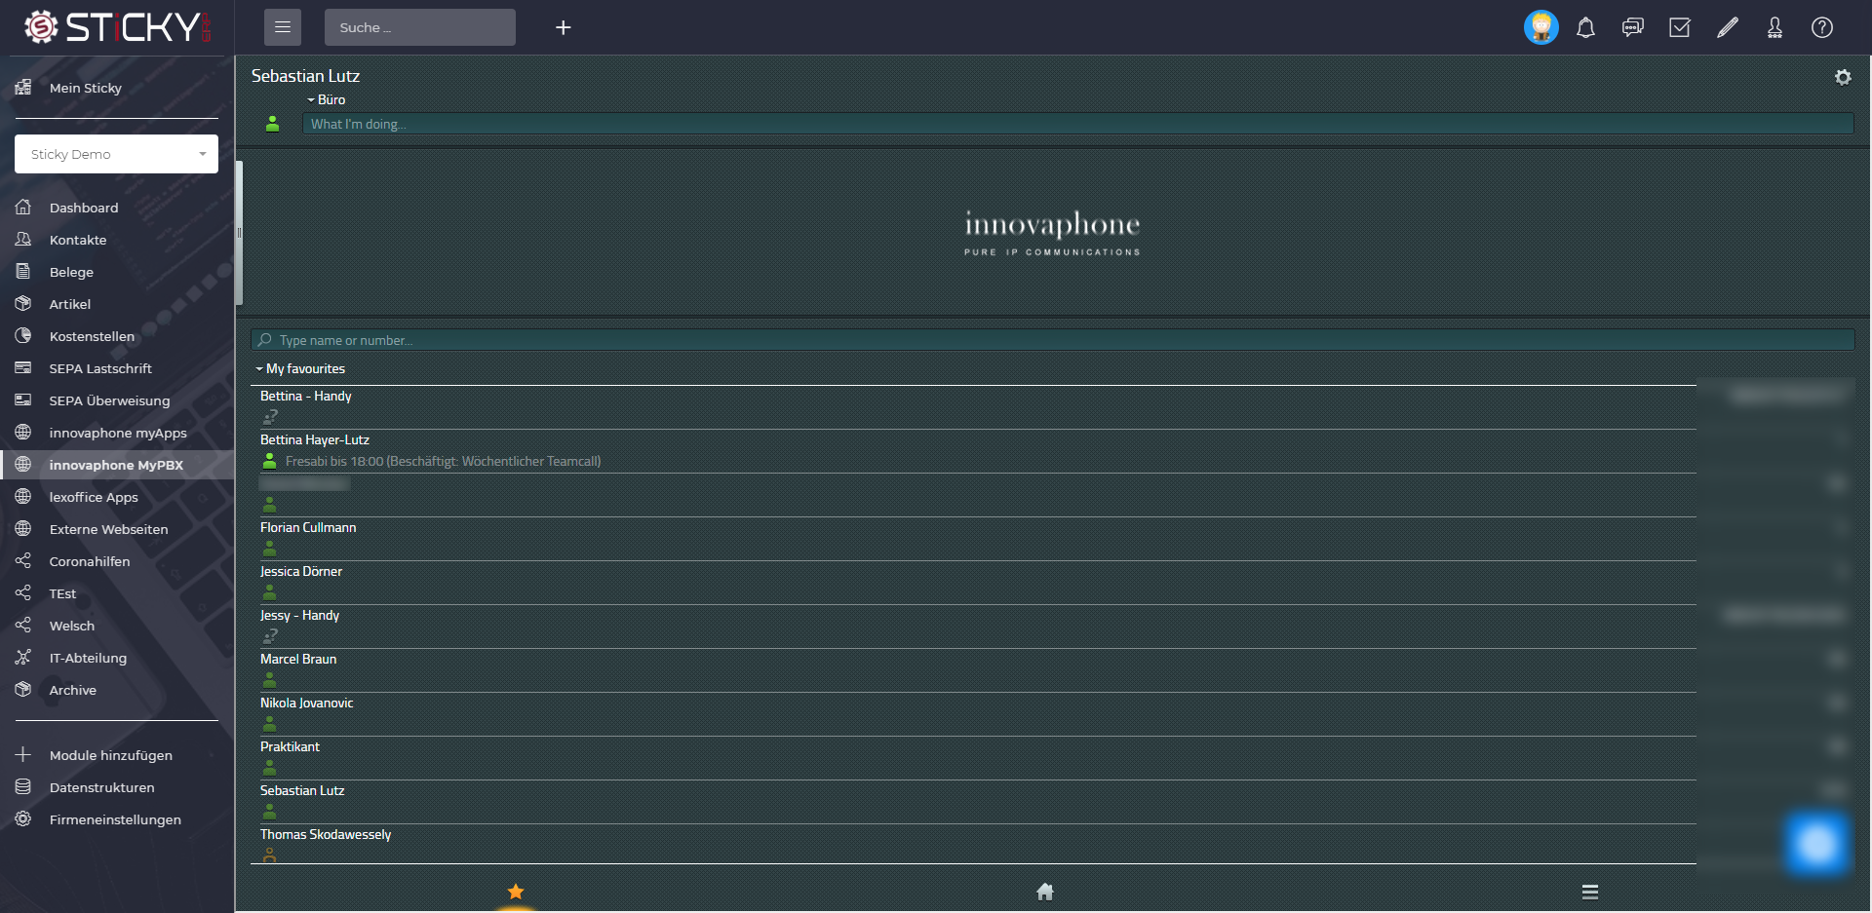
Task: Click the hamburger menu button in header
Action: [x=283, y=27]
